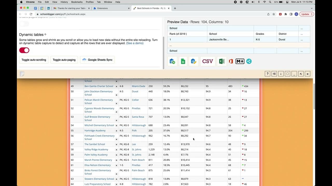Image resolution: width=332 pixels, height=186 pixels.
Task: Click the 'Jacksonville Be…' preview cell
Action: pos(230,40)
